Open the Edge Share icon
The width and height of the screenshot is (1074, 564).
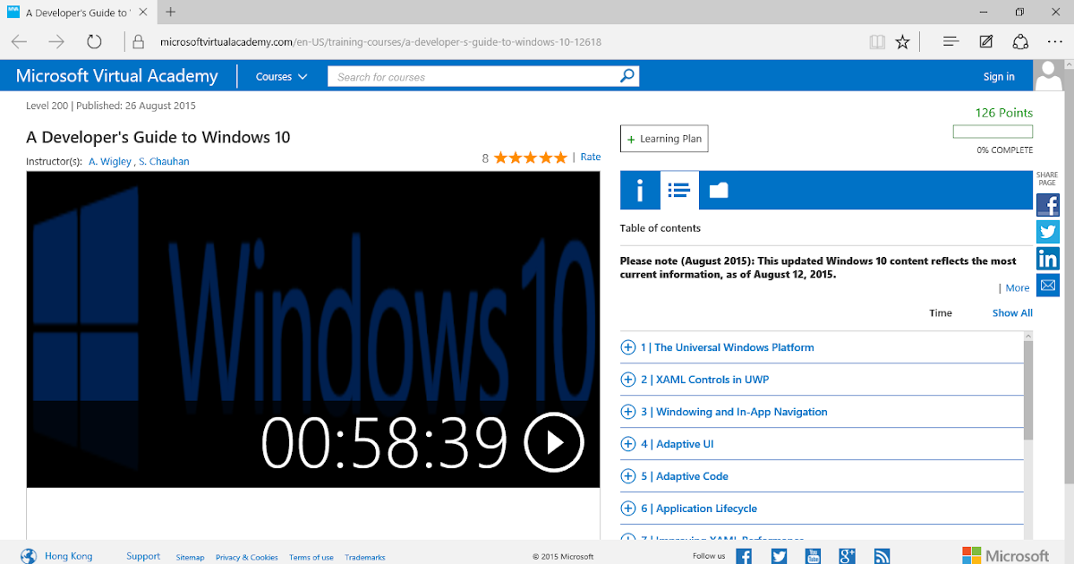click(1020, 42)
